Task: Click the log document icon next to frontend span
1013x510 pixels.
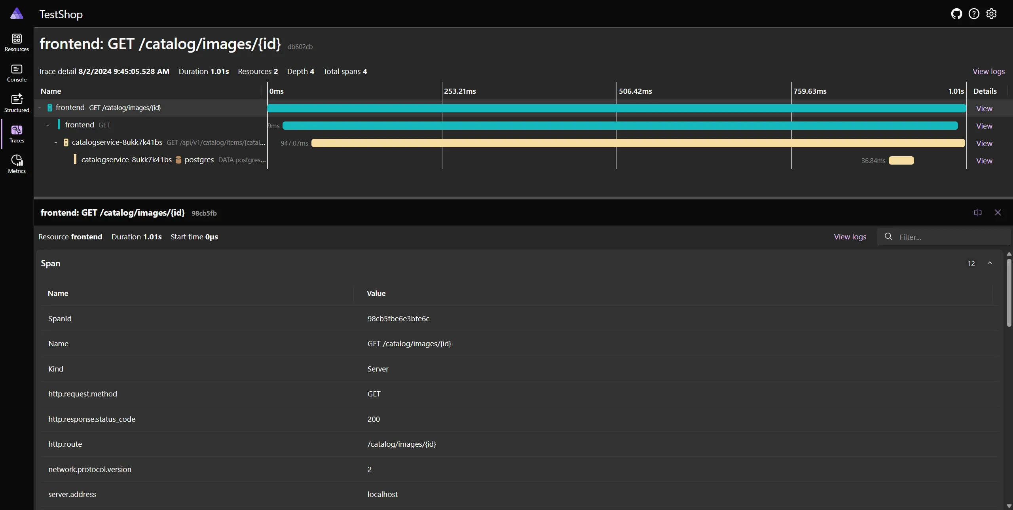Action: (49, 107)
